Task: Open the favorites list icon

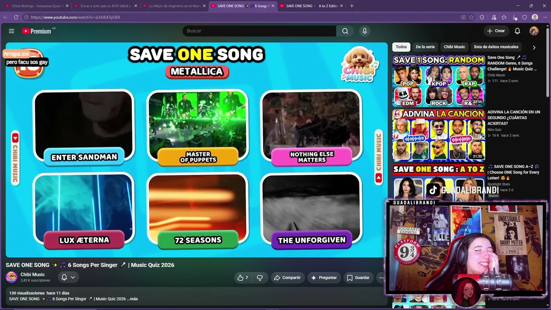Action: coord(504,17)
